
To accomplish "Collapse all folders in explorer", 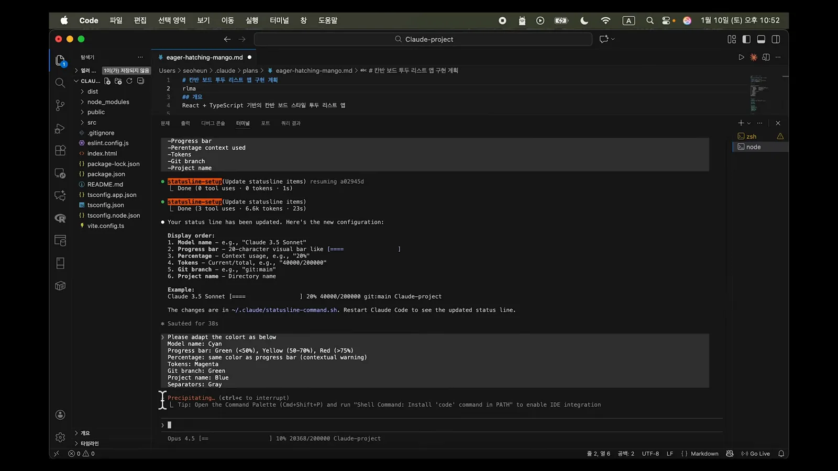I will (x=140, y=81).
